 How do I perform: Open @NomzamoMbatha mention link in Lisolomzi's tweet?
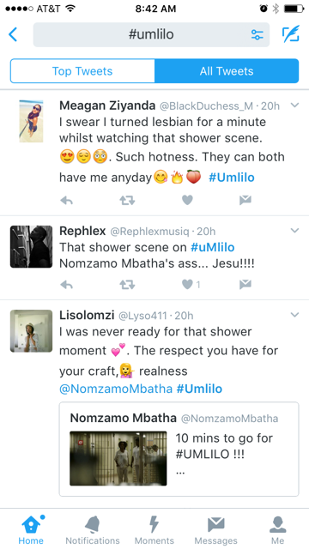[116, 389]
